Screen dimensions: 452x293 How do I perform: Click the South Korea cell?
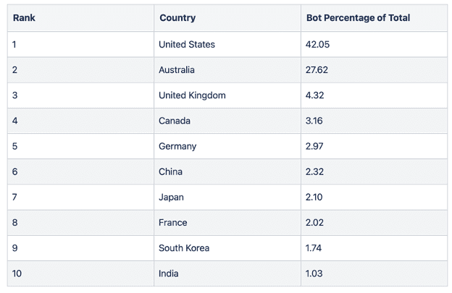[227, 248]
